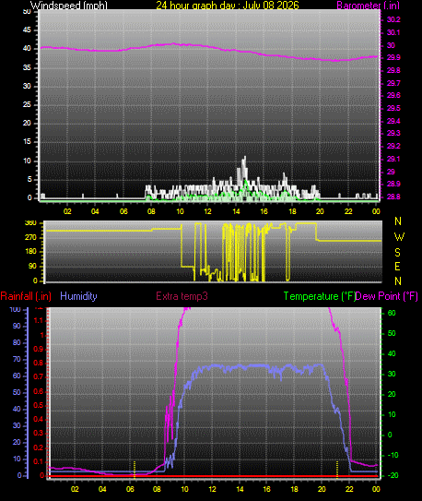Click the '25' value on the windspeed axis
This screenshot has width=422, height=501.
27,105
